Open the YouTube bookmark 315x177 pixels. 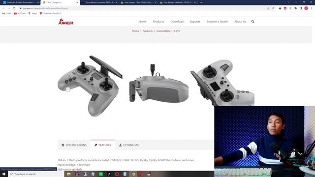(x=20, y=13)
